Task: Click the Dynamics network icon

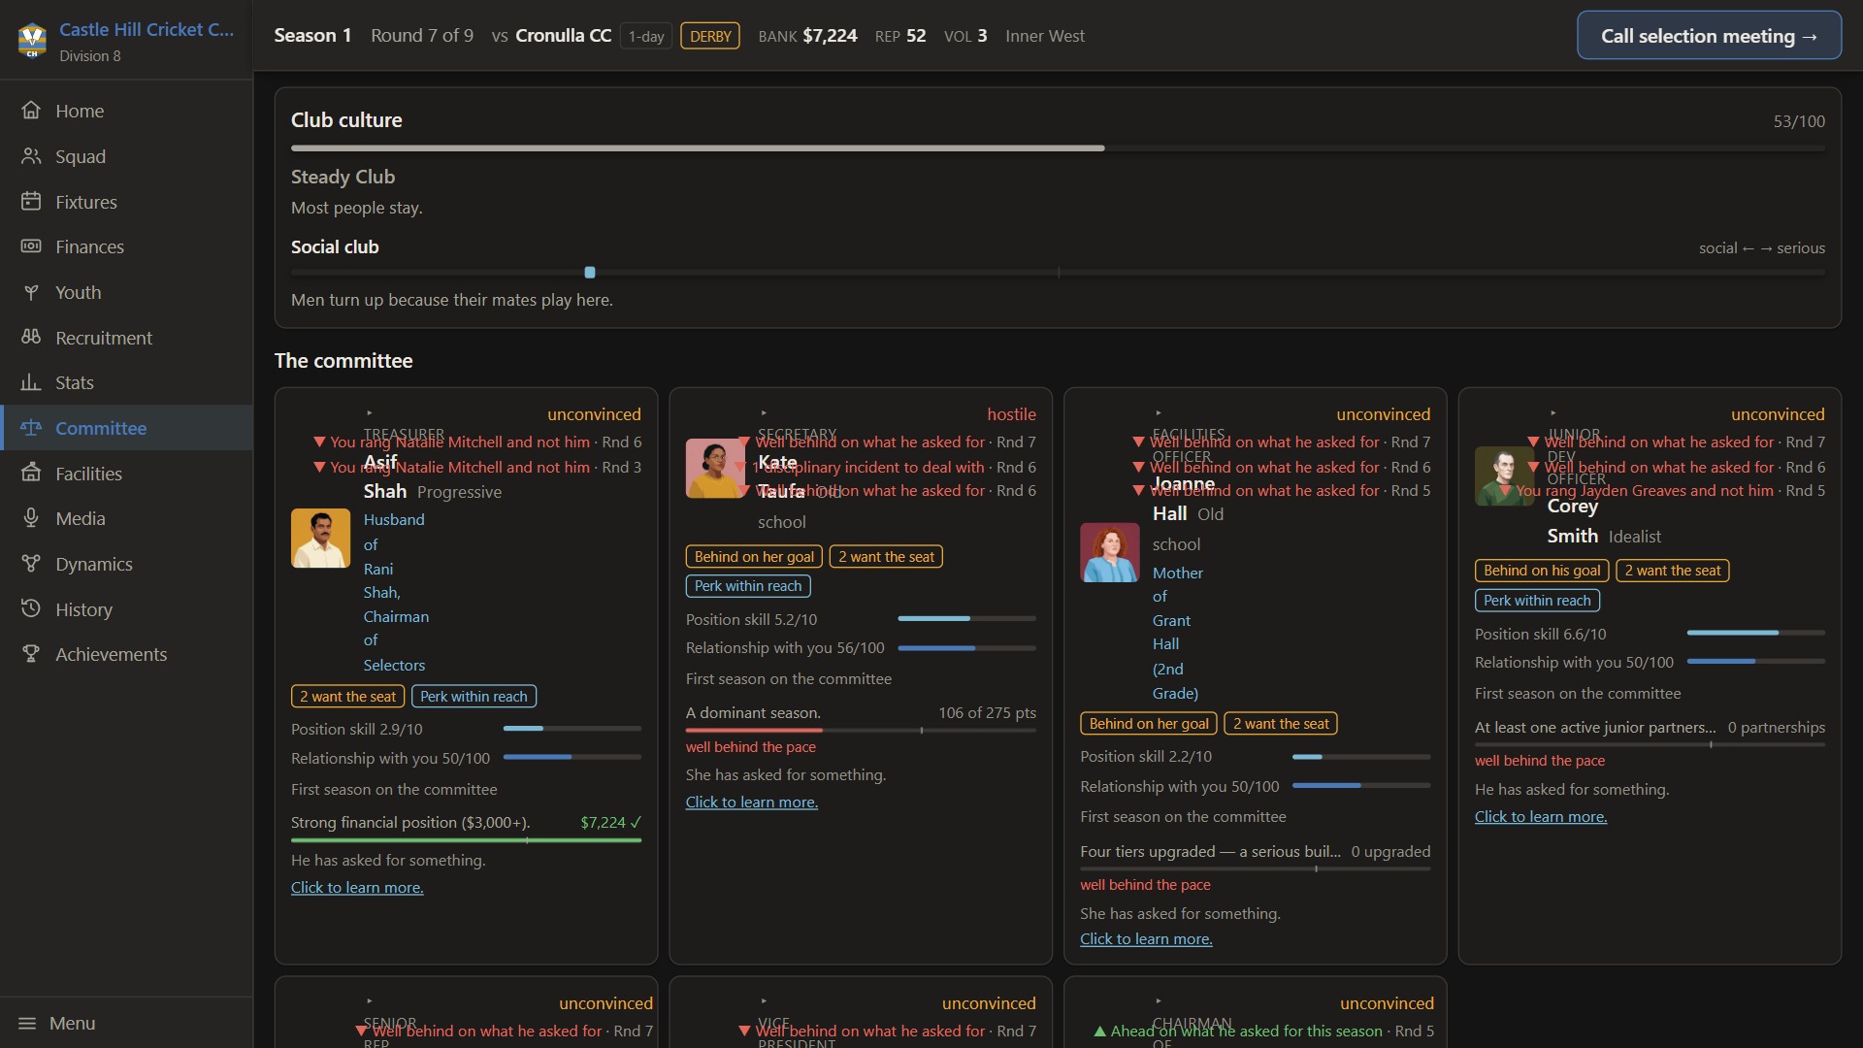Action: 31,564
